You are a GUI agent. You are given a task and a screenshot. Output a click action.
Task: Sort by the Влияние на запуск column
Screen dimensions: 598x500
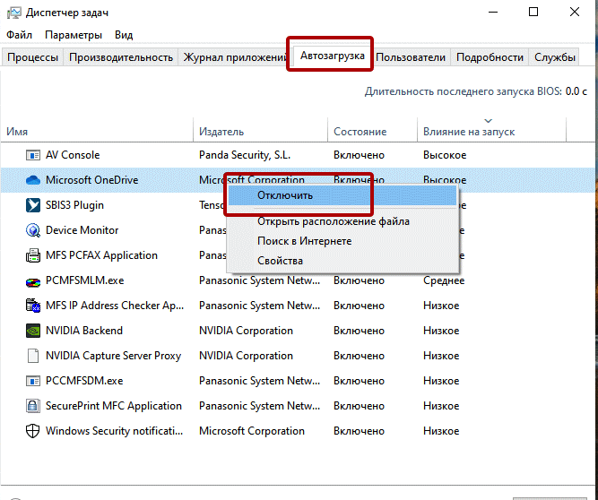click(491, 132)
